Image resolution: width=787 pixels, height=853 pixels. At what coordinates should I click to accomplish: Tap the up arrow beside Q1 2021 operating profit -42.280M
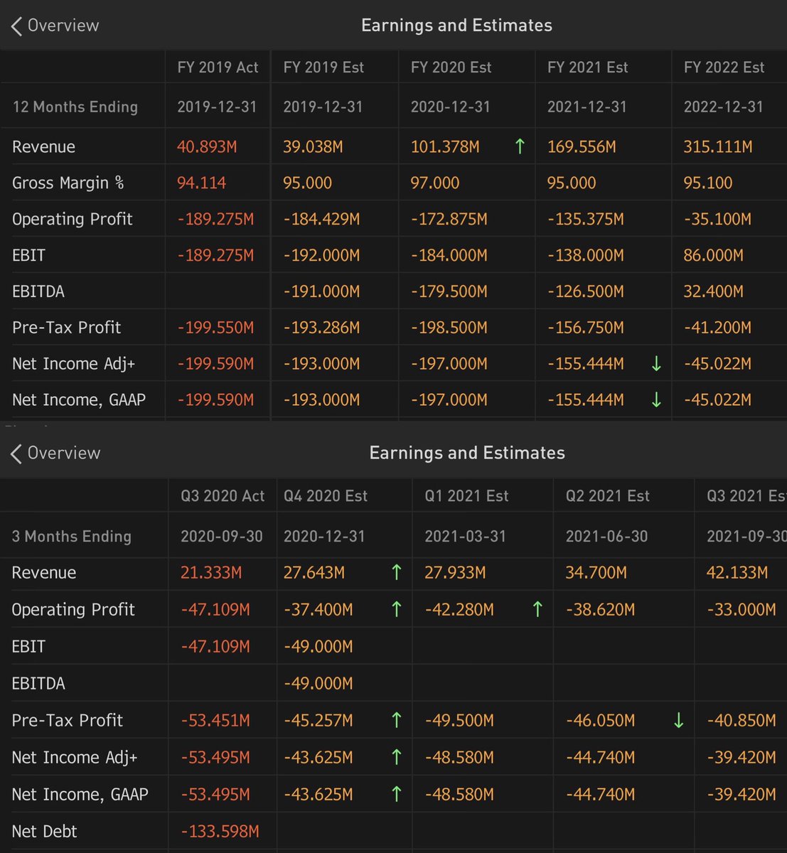pyautogui.click(x=537, y=609)
